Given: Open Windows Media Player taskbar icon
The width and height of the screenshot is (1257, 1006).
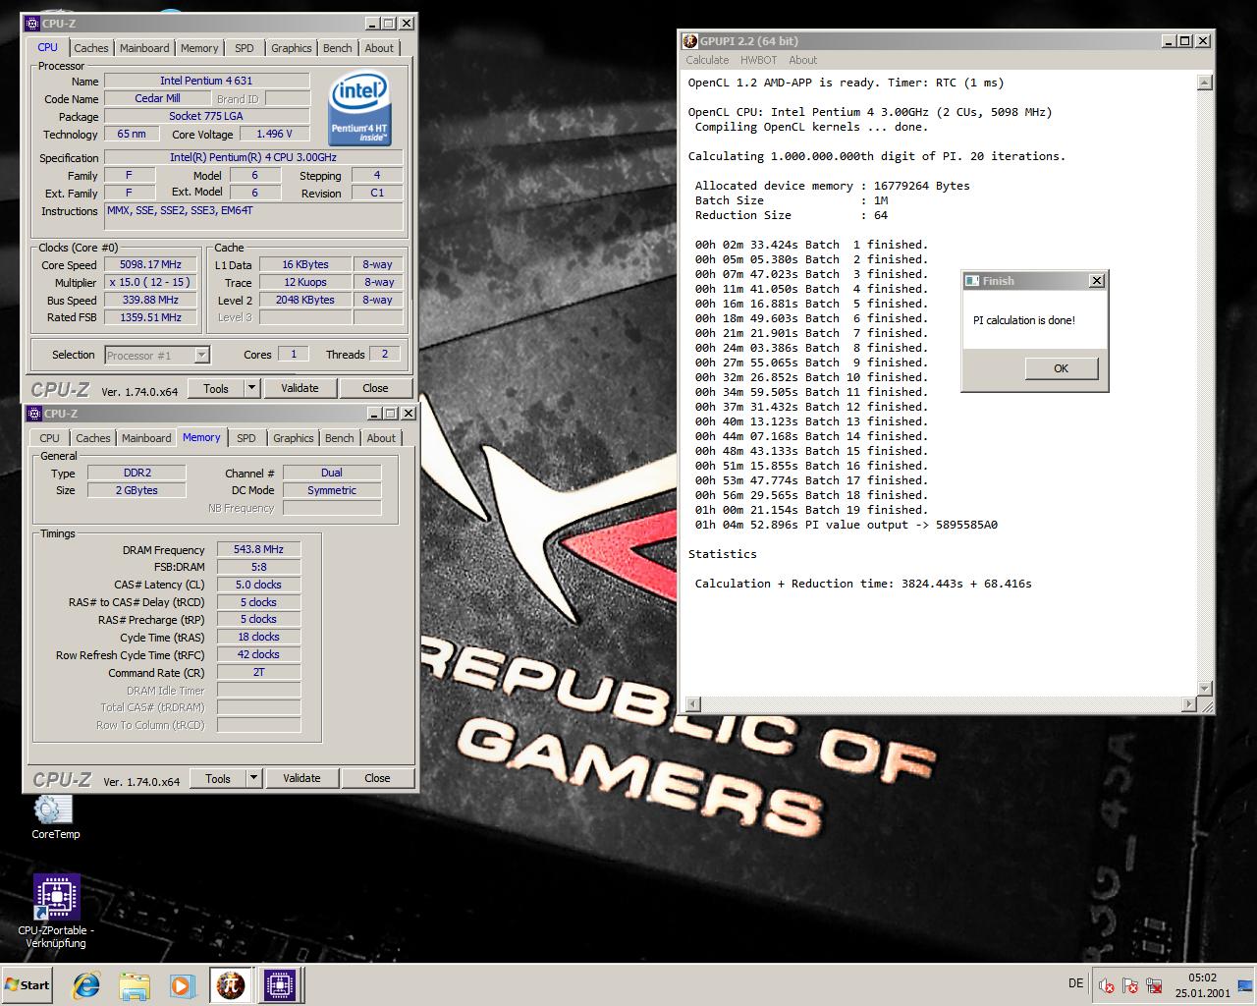Looking at the screenshot, I should point(182,985).
